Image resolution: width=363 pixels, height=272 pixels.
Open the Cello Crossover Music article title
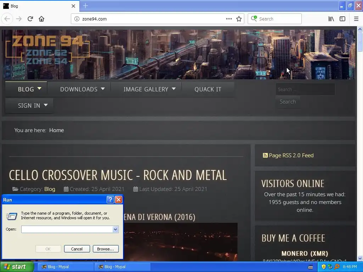118,175
